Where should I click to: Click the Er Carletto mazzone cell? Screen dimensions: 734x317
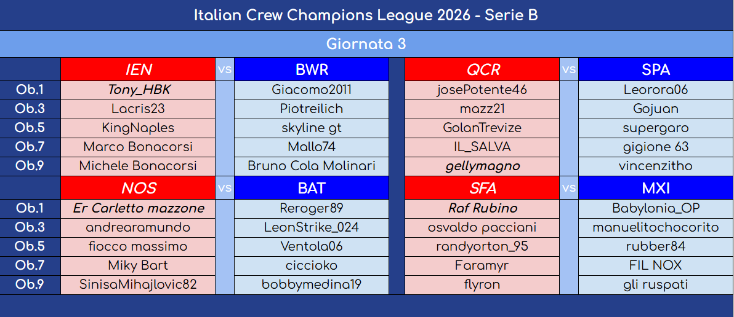[138, 209]
